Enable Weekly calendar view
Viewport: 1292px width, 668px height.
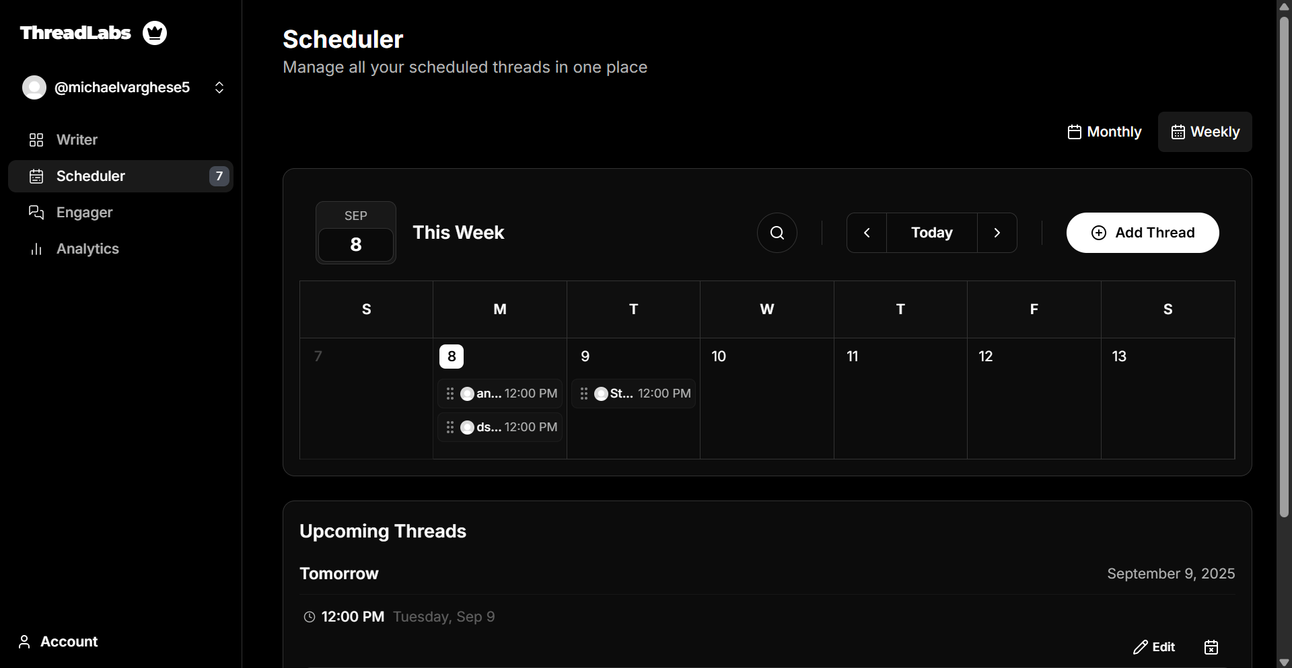1205,132
